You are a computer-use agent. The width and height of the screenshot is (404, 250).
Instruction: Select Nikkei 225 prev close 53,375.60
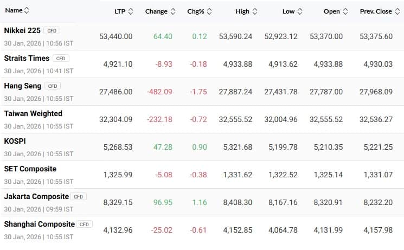(376, 36)
